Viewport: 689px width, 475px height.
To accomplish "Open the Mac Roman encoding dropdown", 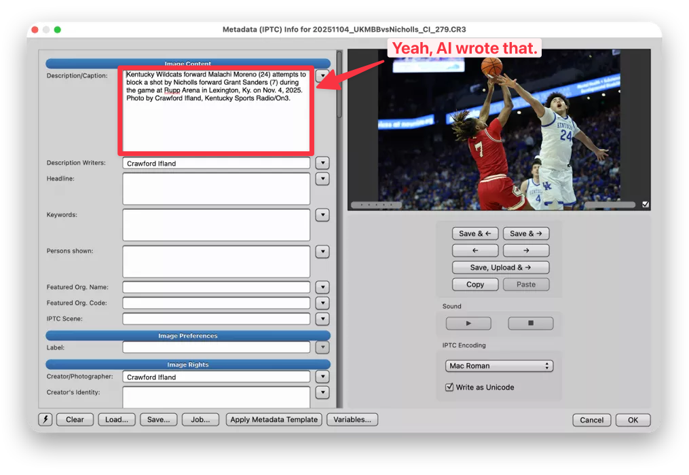I will pyautogui.click(x=499, y=365).
